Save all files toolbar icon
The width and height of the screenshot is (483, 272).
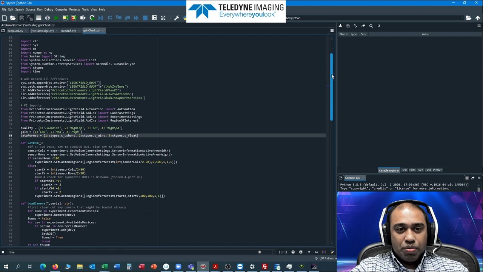[x=30, y=18]
